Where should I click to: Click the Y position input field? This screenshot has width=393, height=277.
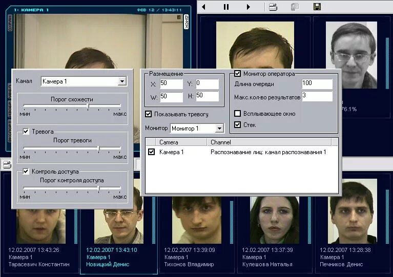click(x=207, y=84)
